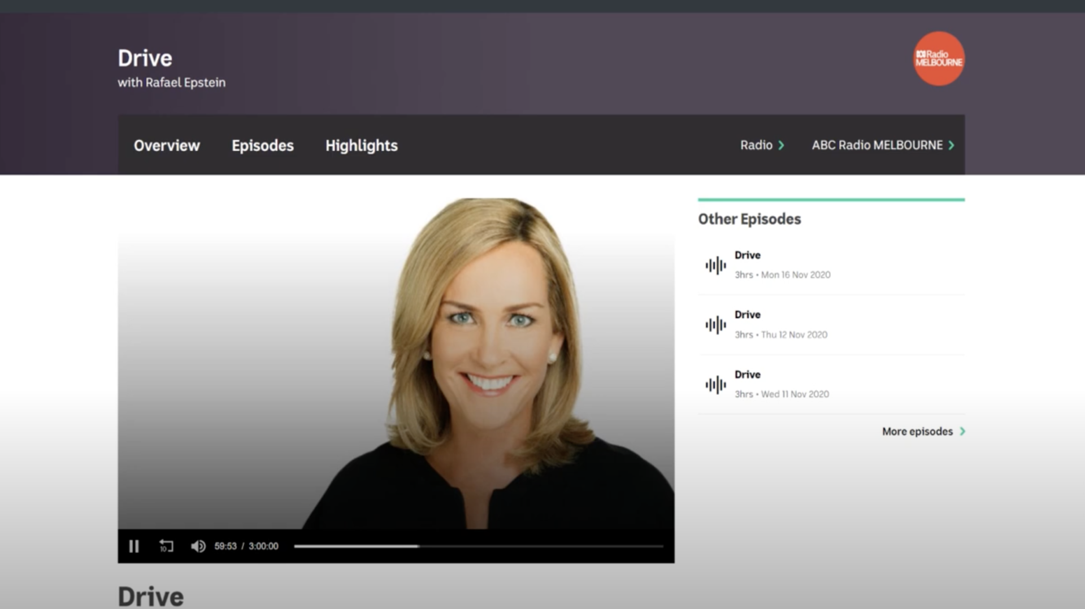Image resolution: width=1085 pixels, height=609 pixels.
Task: Mute the player volume speaker icon
Action: tap(198, 546)
